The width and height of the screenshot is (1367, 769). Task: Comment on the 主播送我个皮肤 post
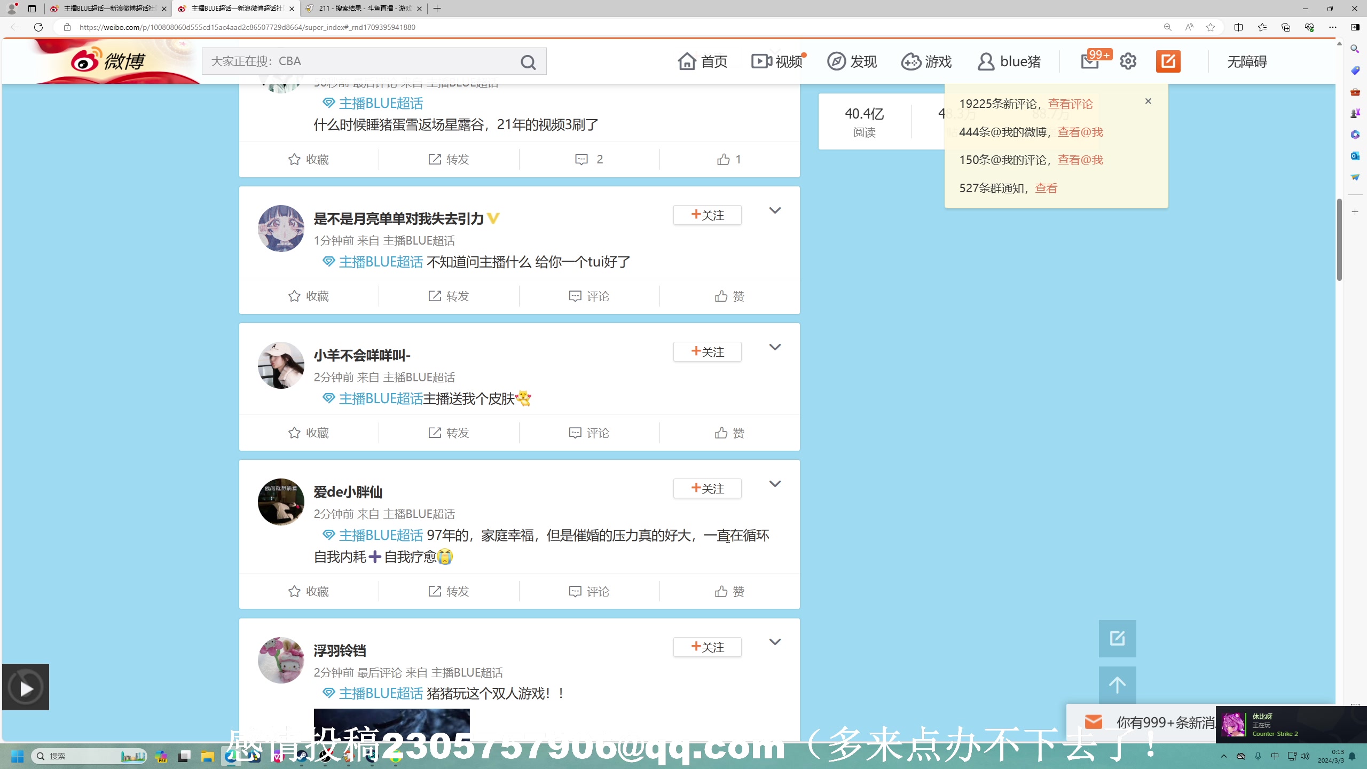click(589, 433)
